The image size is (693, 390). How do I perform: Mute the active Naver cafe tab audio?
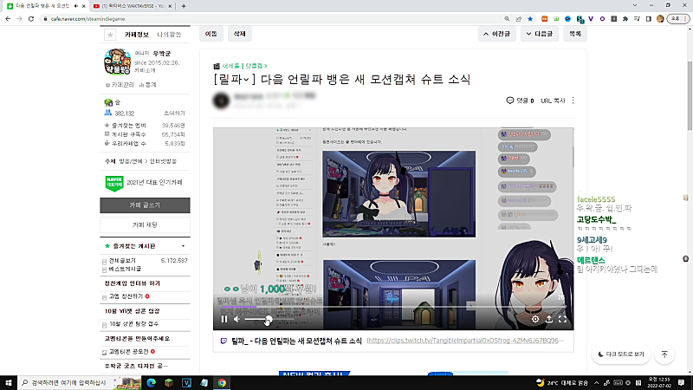tap(76, 6)
